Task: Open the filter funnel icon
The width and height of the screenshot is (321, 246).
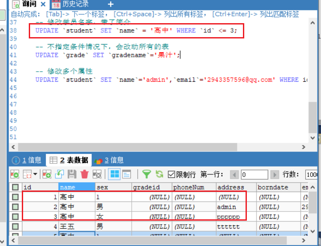Action: (x=147, y=174)
